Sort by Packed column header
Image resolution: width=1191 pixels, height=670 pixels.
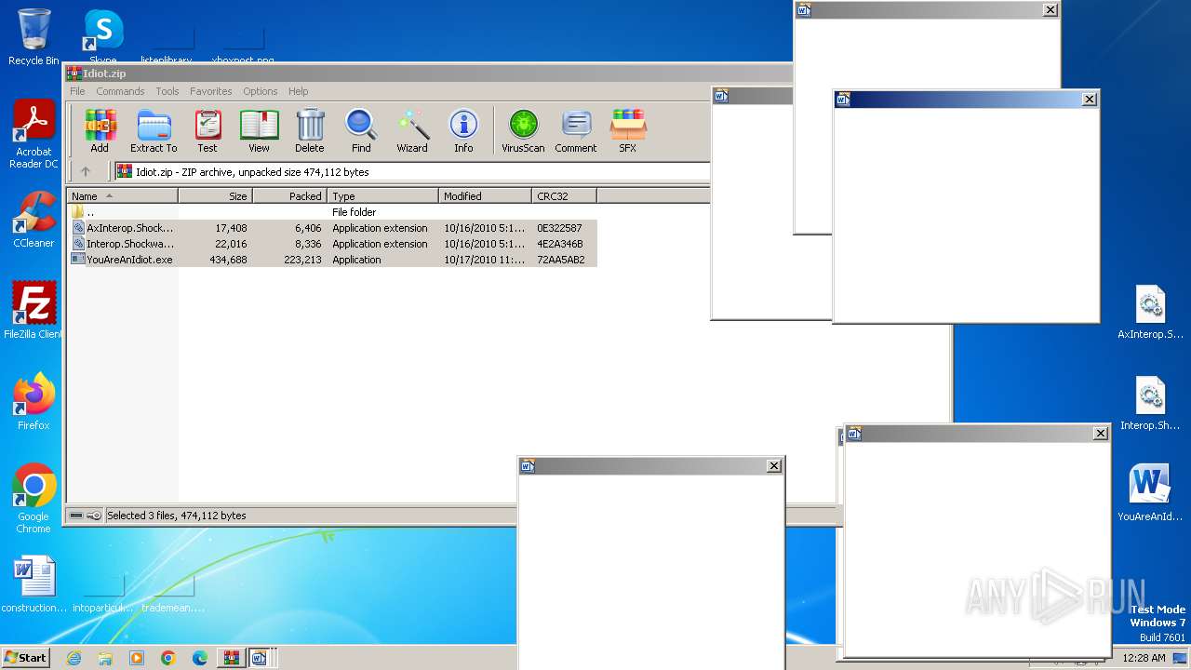coord(289,196)
